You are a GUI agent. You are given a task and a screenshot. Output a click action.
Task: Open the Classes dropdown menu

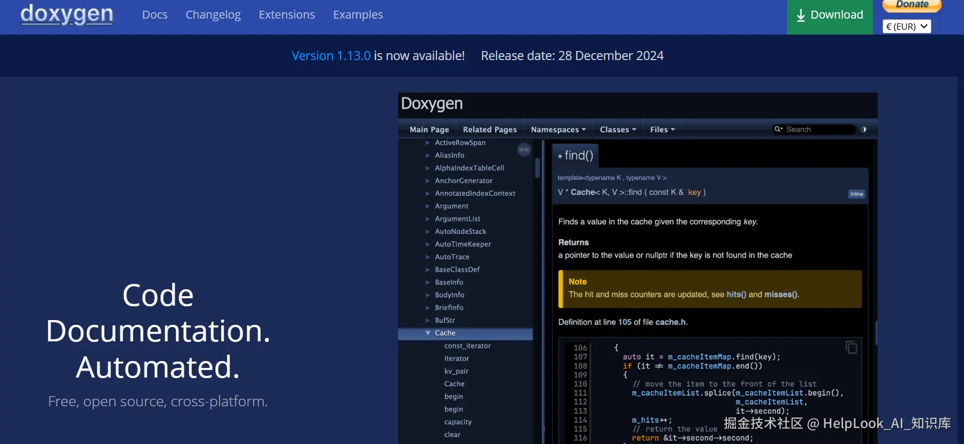pos(618,130)
